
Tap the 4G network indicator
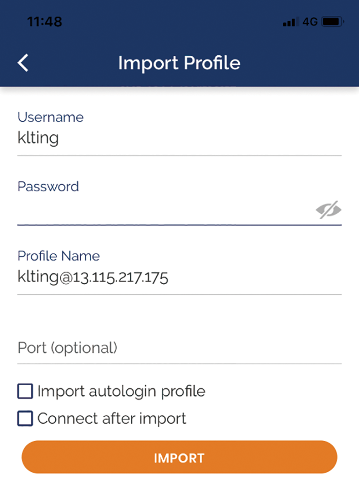310,22
